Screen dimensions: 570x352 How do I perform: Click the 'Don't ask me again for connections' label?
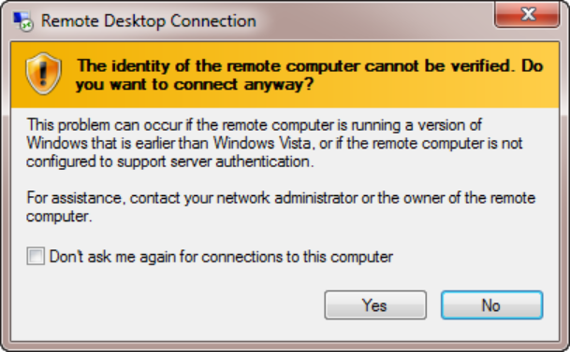click(221, 257)
